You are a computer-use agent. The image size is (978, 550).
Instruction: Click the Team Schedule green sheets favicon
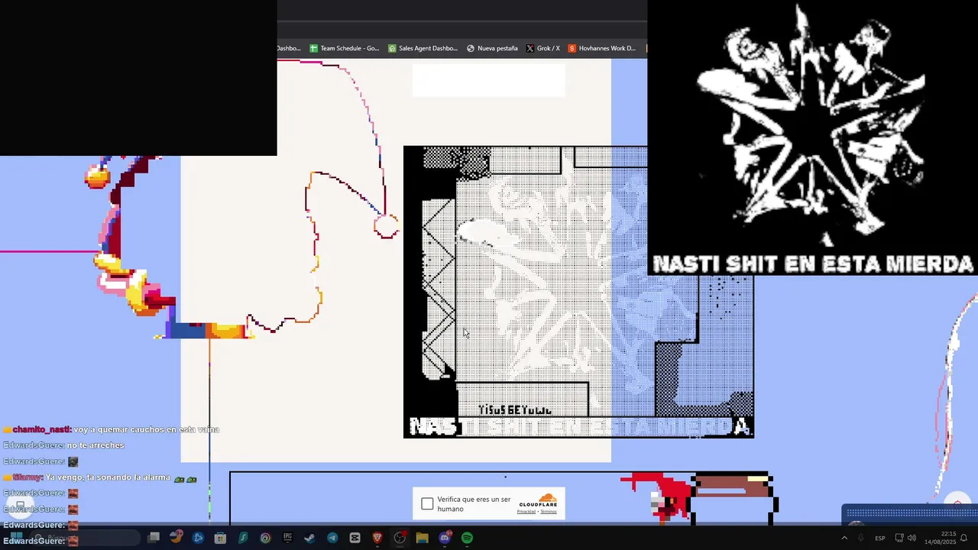click(313, 48)
